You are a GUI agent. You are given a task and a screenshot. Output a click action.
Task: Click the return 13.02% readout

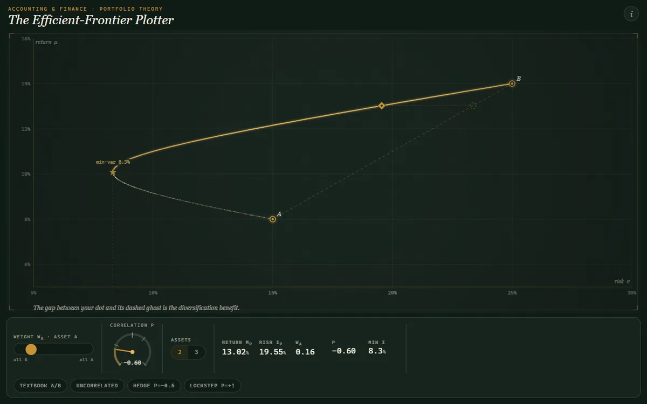coord(235,352)
